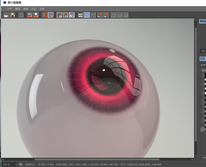The height and width of the screenshot is (167, 206).
Task: Toggle the color channels display icon
Action: point(72,15)
